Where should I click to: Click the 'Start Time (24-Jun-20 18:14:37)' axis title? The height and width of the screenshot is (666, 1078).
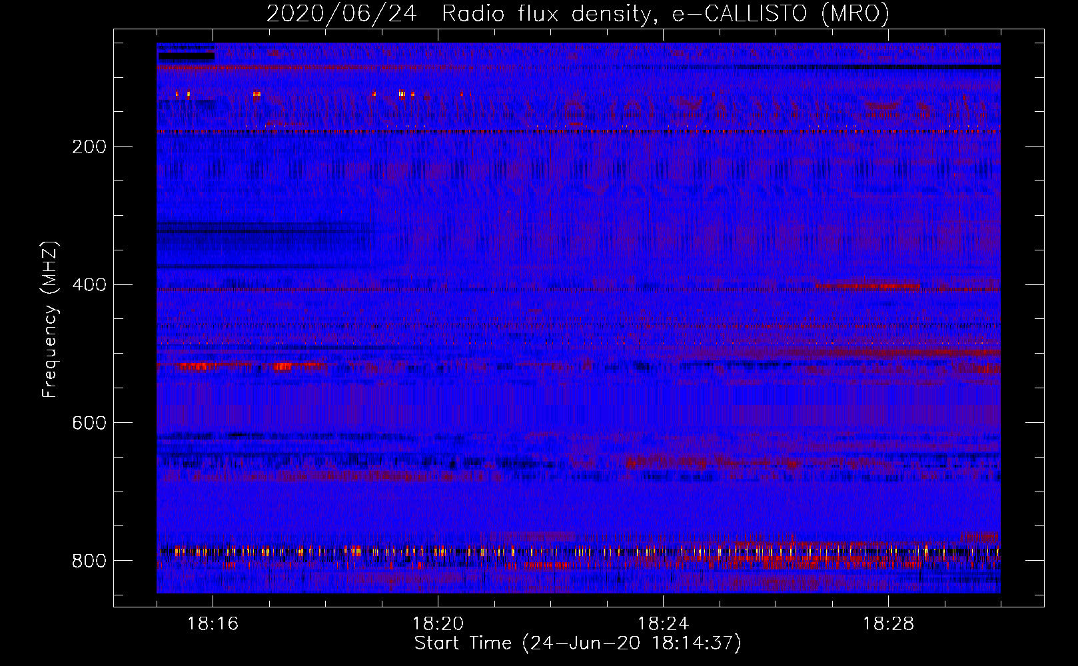tap(578, 643)
